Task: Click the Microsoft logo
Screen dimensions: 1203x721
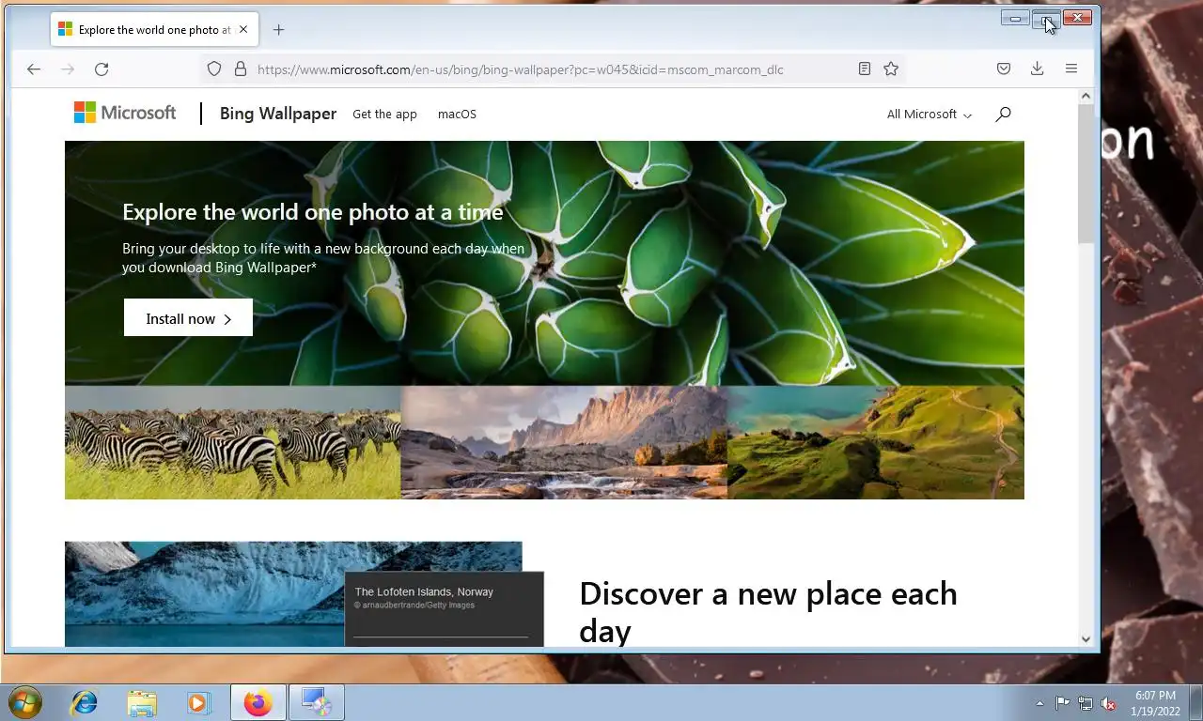Action: point(125,113)
